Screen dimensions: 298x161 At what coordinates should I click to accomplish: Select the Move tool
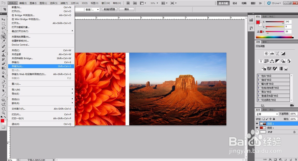coord(3,19)
